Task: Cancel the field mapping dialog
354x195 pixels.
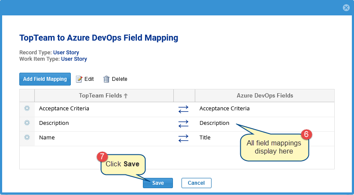Action: pos(196,183)
